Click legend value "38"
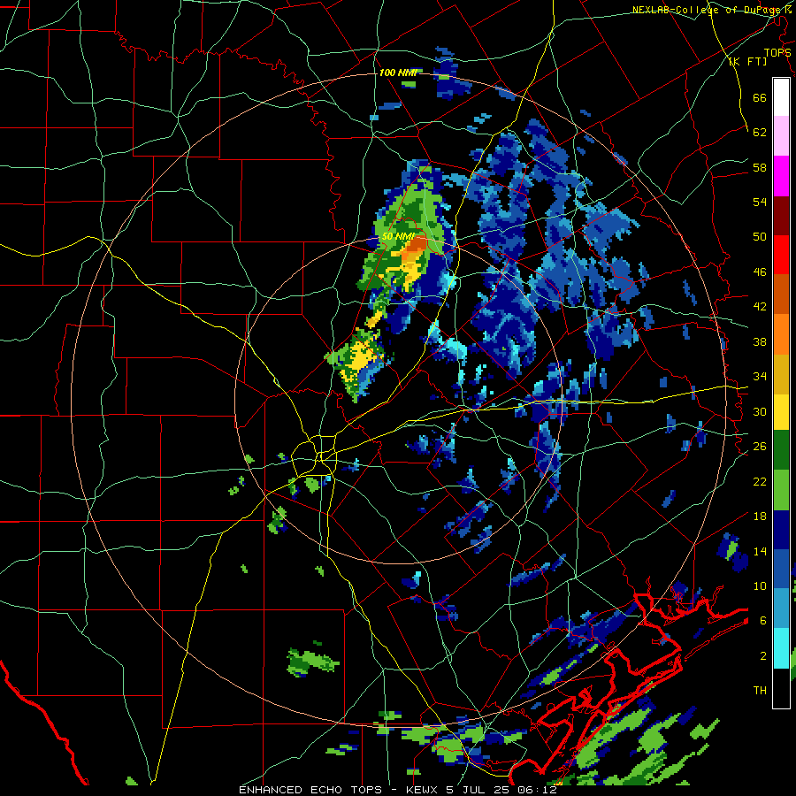The image size is (796, 796). click(760, 341)
